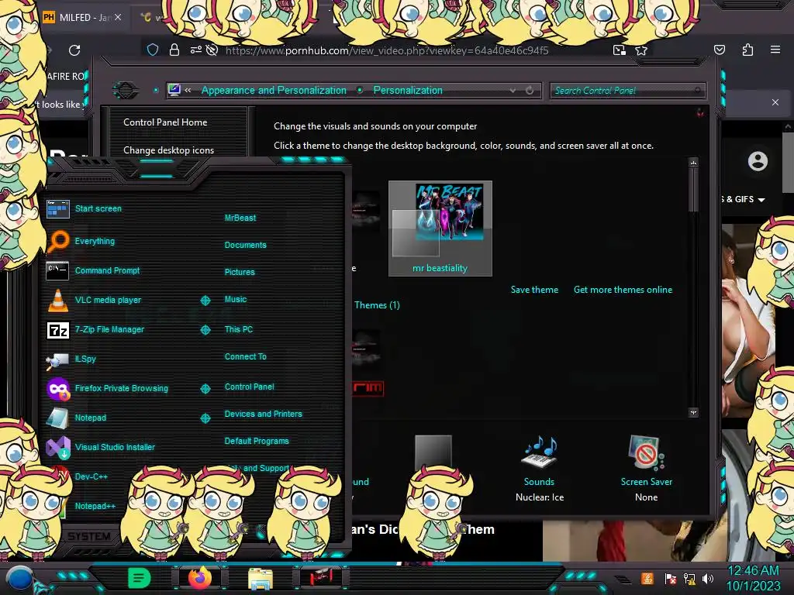Expand Notepad jump list arrow
Image resolution: width=794 pixels, height=595 pixels.
[205, 418]
